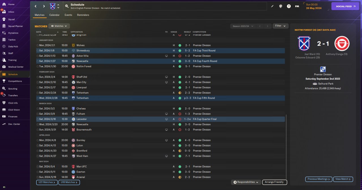Image resolution: width=362 pixels, height=190 pixels.
Task: Click the Liverpool row status circle
Action: [x=180, y=88]
